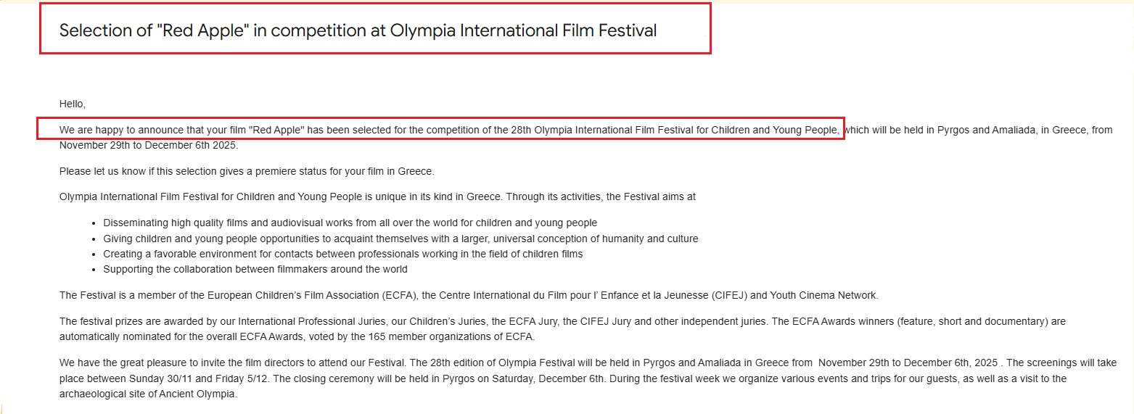Screen dimensions: 1134x414
Task: Click the bullet "Giving children and young people opportunities"
Action: click(400, 239)
